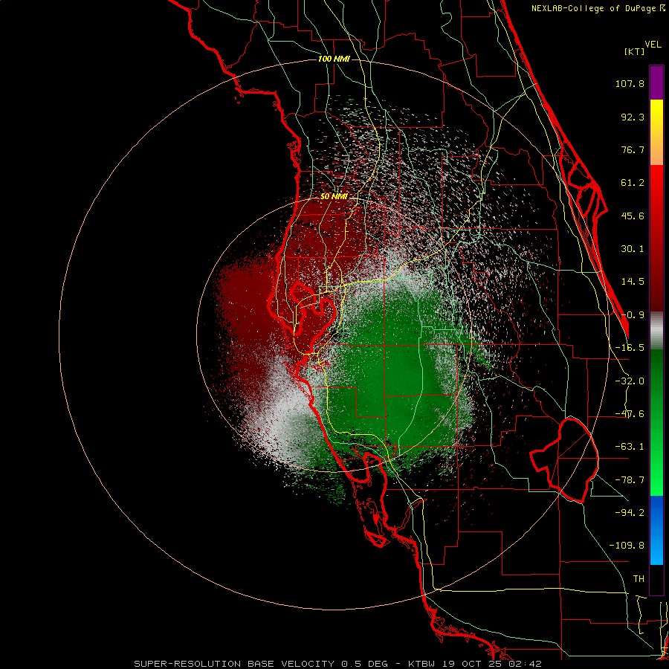Click the 107.8 legend value
Screen dimensions: 669x669
[630, 83]
